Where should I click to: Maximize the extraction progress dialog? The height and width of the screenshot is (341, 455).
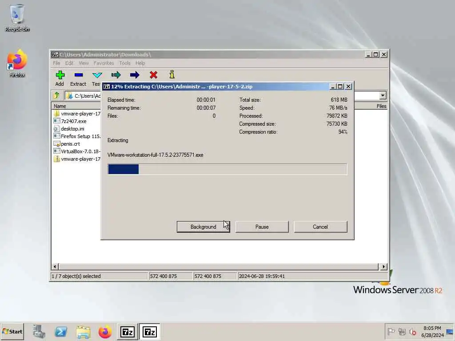tap(340, 87)
